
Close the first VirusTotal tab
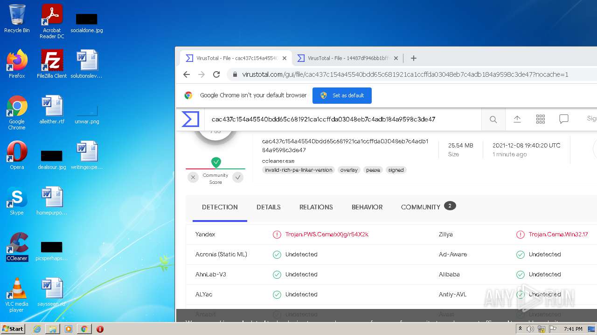point(285,58)
